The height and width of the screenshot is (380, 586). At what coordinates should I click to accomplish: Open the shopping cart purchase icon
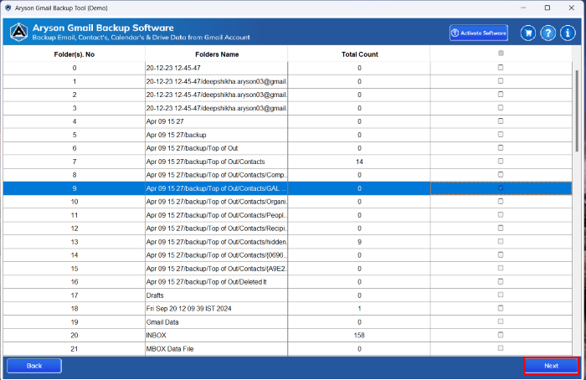click(527, 33)
